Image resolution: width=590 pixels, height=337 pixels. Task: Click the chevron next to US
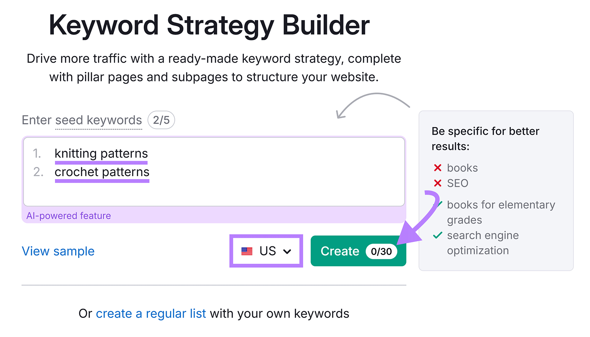point(287,251)
